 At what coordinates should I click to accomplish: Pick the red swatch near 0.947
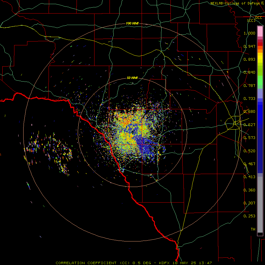click(260, 44)
